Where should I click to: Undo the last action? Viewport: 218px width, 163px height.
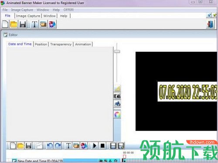(50, 146)
